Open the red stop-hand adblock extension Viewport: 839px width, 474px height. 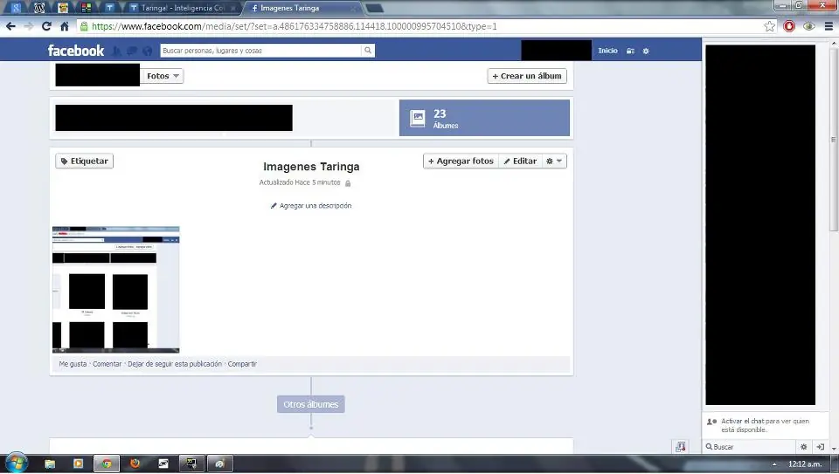pos(789,26)
